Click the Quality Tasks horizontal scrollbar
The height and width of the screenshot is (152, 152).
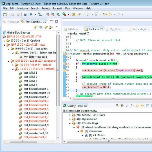pos(109,141)
